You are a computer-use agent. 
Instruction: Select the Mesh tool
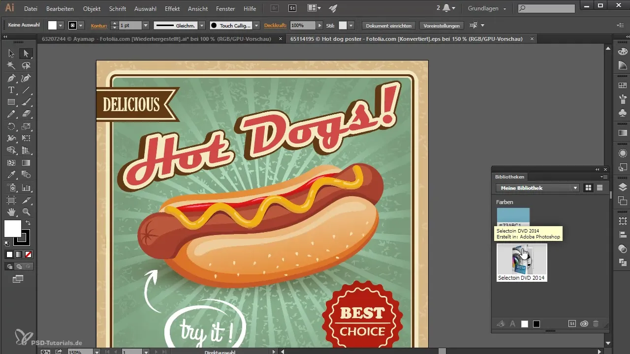tap(11, 163)
